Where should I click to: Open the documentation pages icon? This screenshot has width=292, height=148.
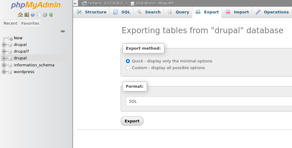[x=39, y=15]
